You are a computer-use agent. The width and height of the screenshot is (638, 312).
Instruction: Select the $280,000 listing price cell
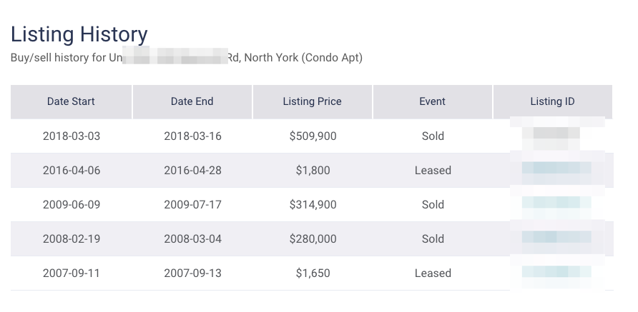(313, 239)
